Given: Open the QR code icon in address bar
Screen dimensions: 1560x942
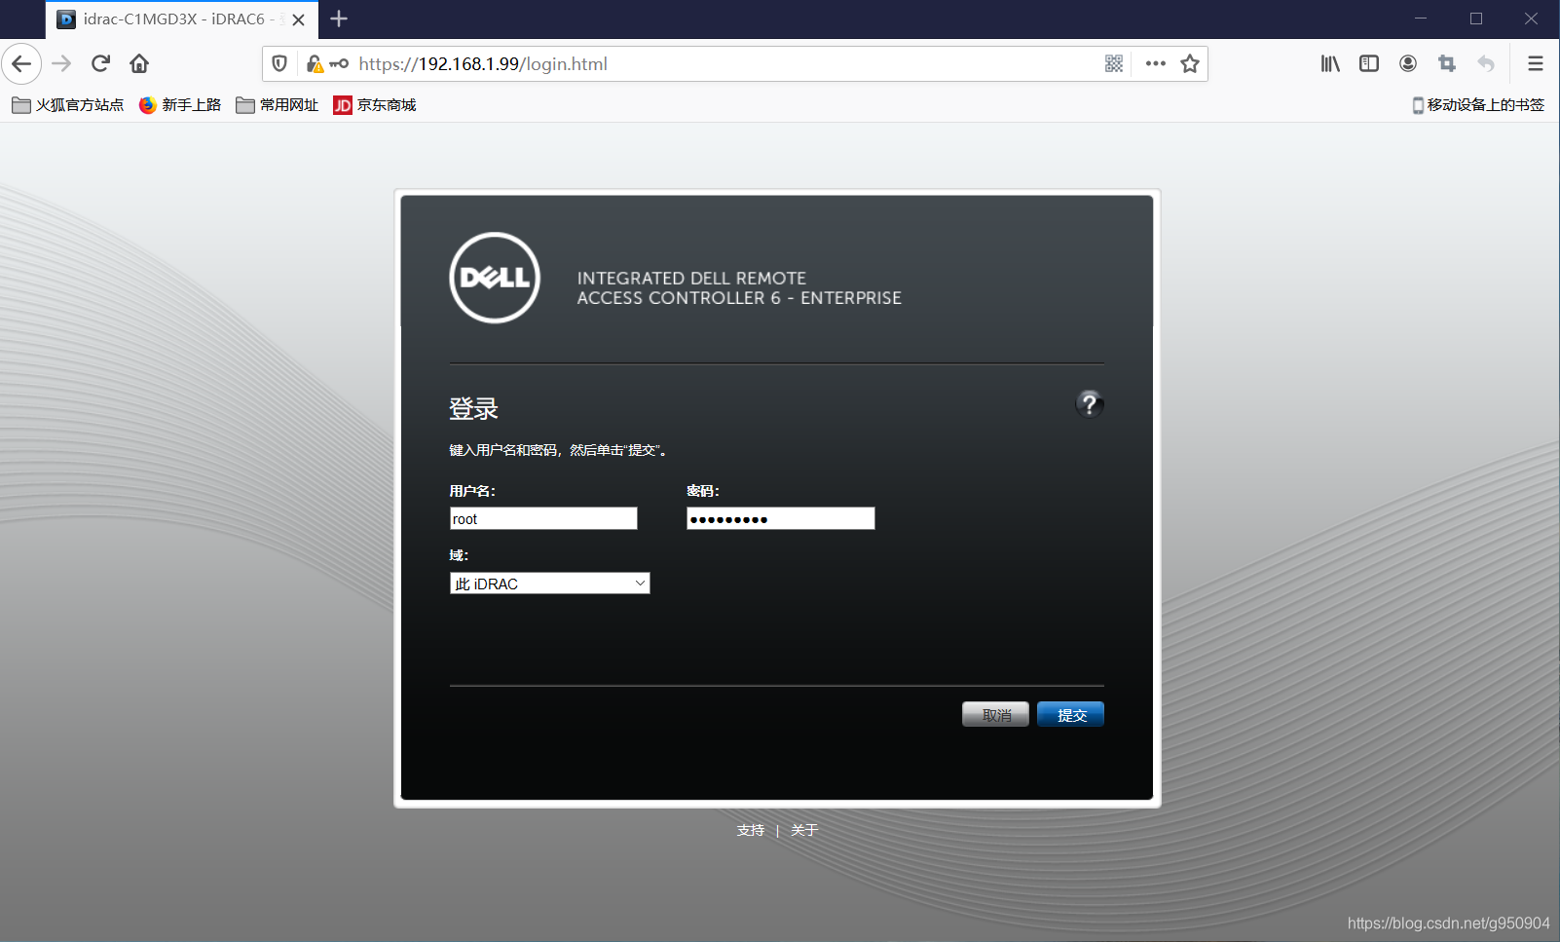Looking at the screenshot, I should click(1114, 64).
